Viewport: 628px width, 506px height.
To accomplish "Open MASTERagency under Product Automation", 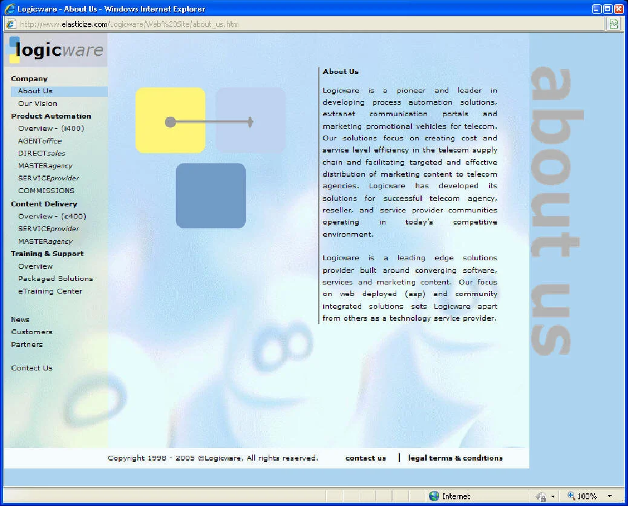I will 45,165.
